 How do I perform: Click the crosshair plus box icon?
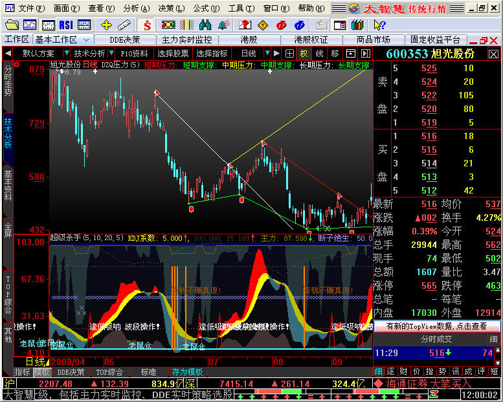[x=289, y=54]
